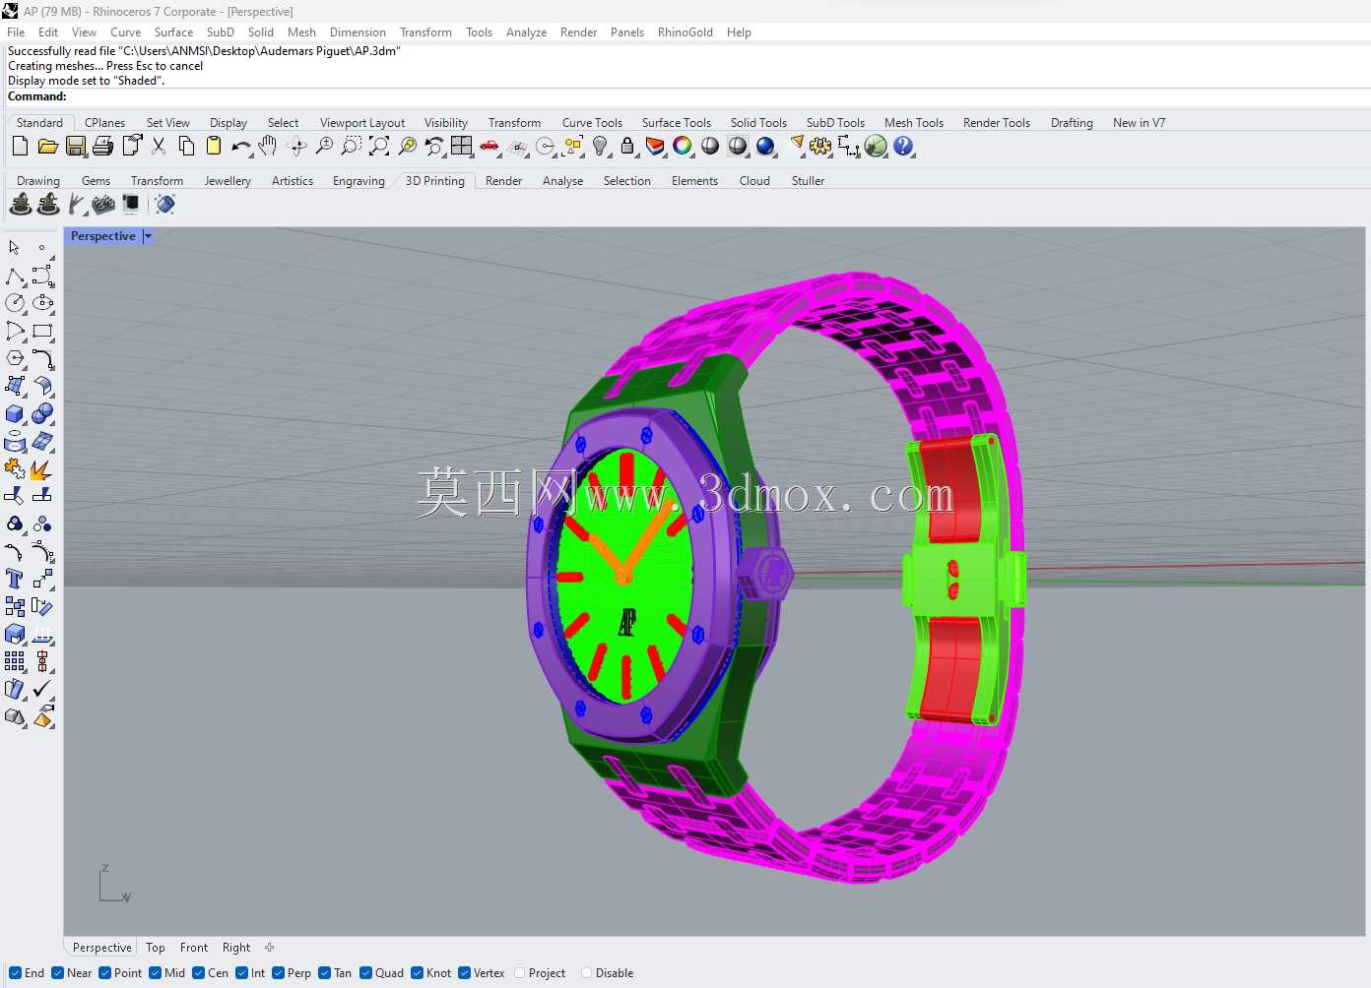Open the Surface menu
The height and width of the screenshot is (988, 1371).
173,32
